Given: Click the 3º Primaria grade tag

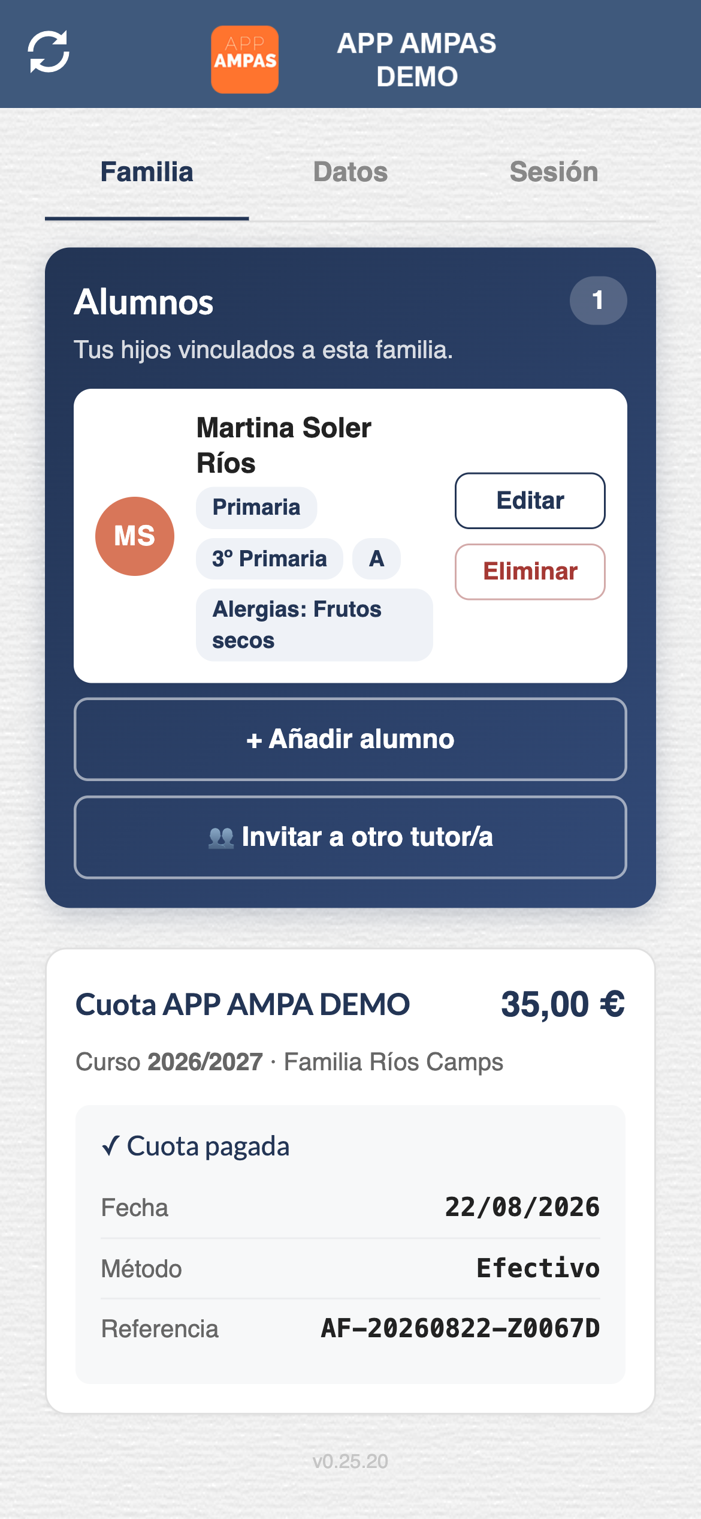Looking at the screenshot, I should click(x=270, y=559).
